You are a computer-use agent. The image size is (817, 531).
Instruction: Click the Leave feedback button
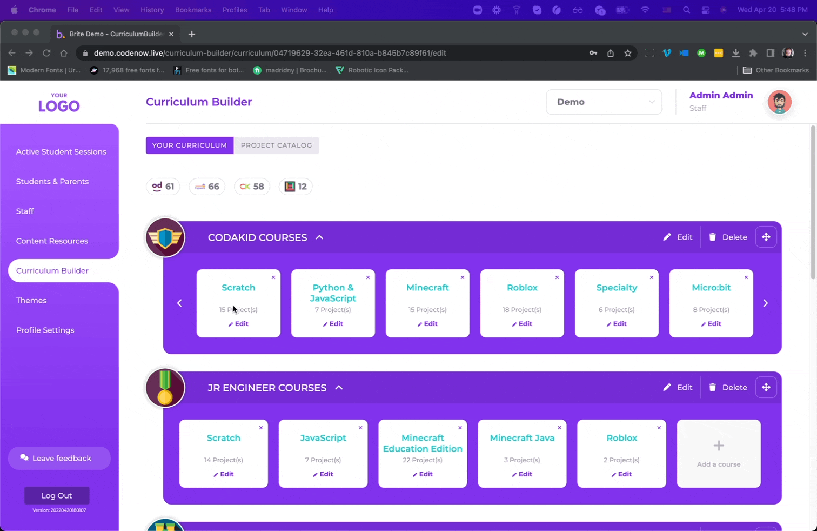click(59, 458)
